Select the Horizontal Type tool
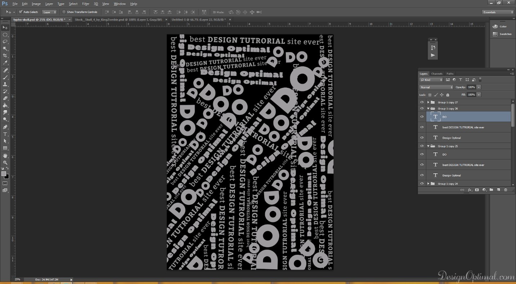 pyautogui.click(x=5, y=134)
